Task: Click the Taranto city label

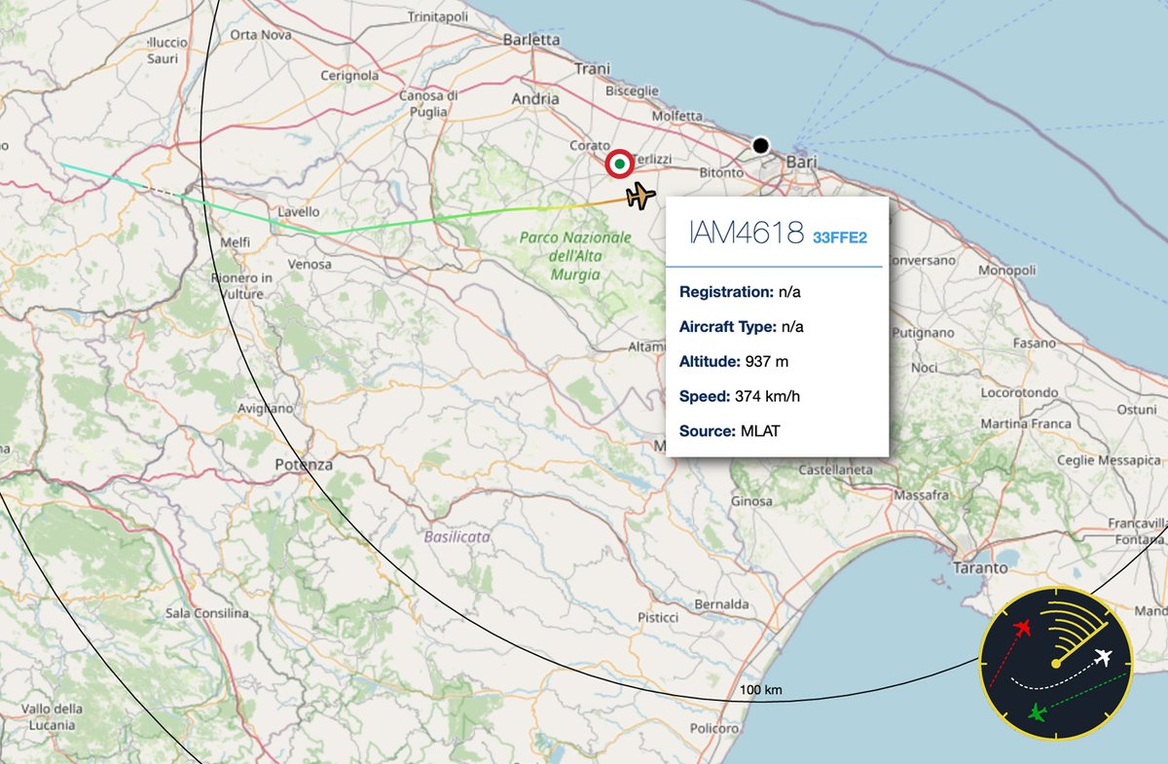Action: [x=981, y=566]
